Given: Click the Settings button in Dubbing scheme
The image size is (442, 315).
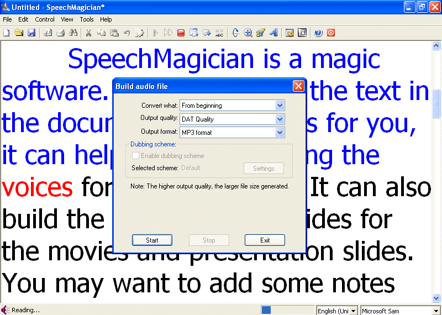Looking at the screenshot, I should [264, 169].
